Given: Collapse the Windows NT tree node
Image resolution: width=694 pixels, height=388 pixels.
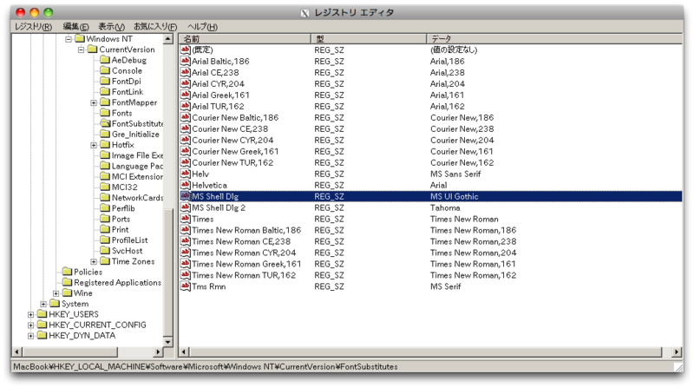Looking at the screenshot, I should click(x=69, y=39).
